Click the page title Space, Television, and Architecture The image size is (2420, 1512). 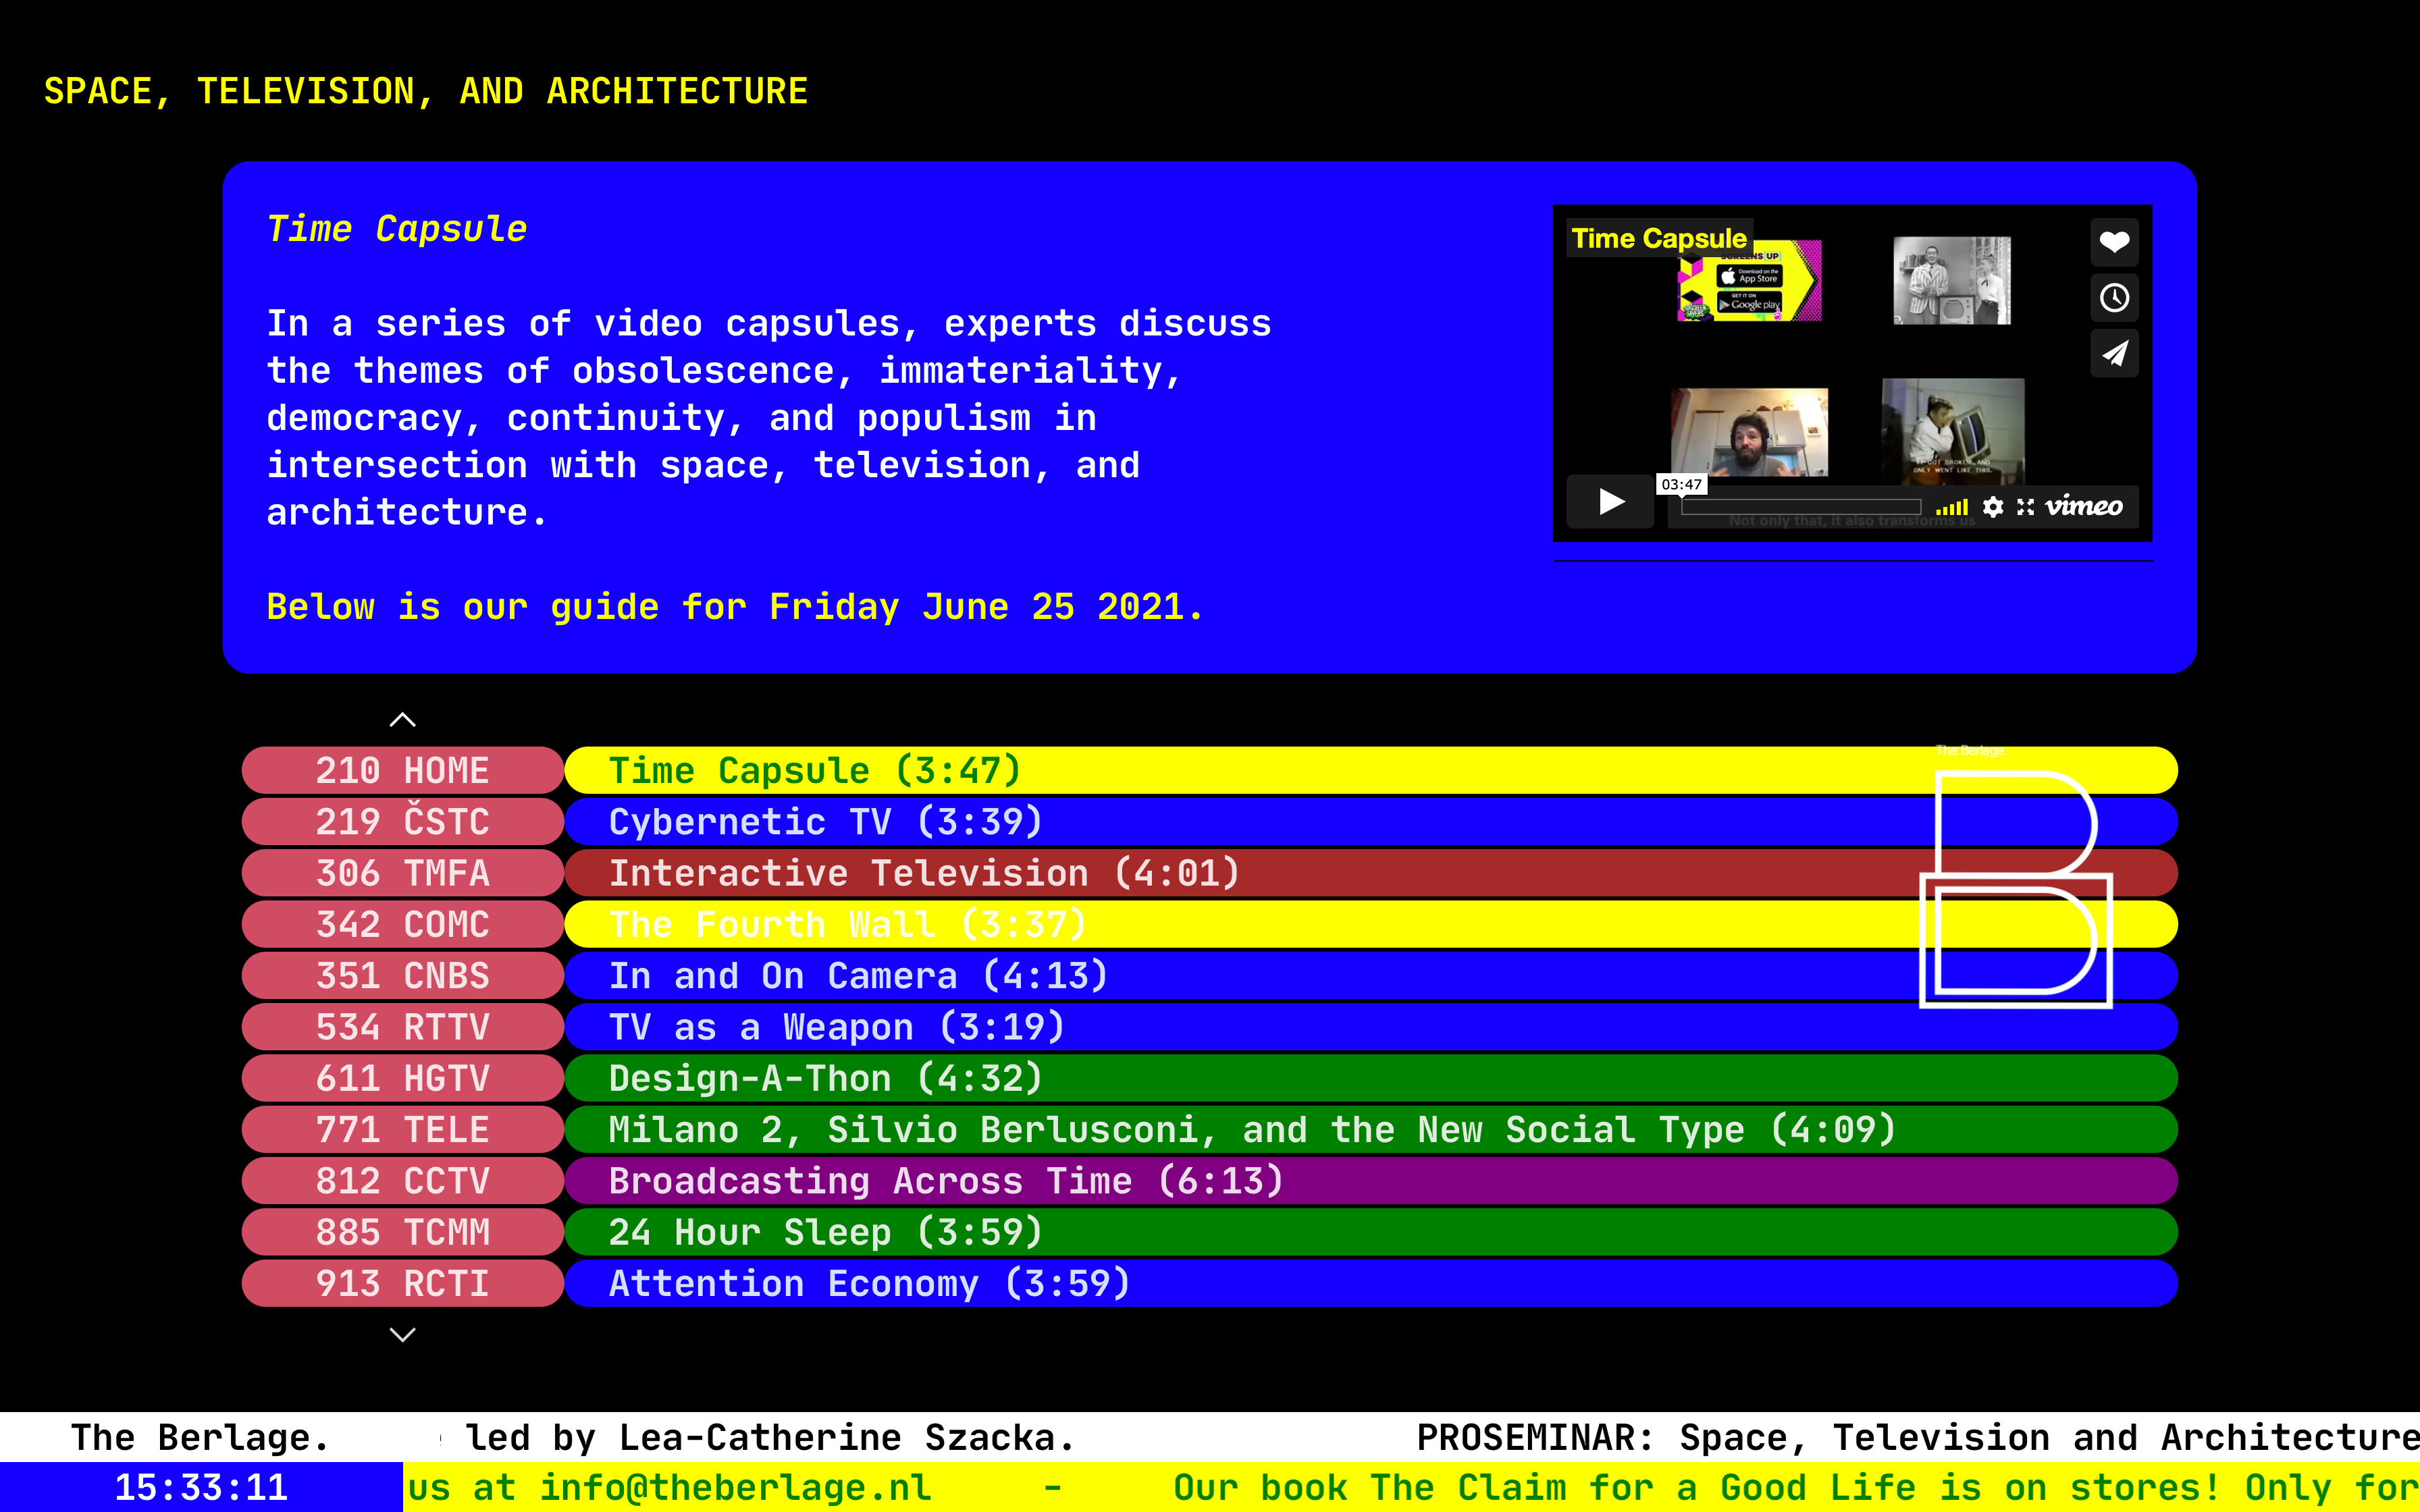pyautogui.click(x=426, y=91)
